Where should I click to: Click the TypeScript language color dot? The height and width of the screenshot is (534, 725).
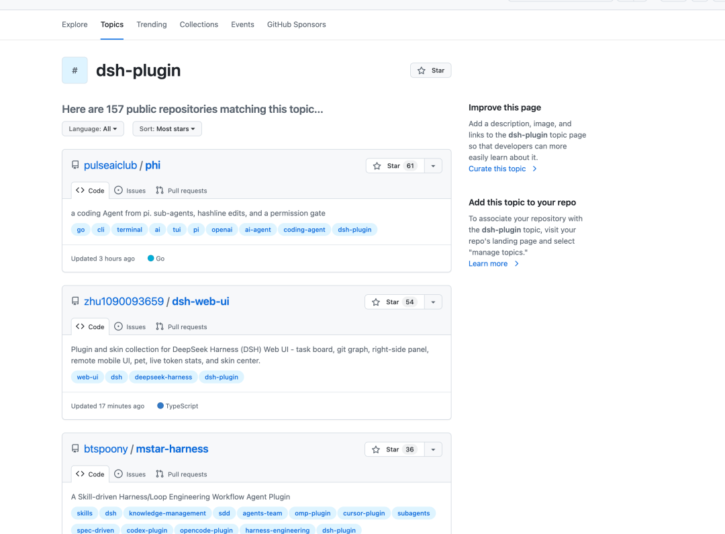160,405
